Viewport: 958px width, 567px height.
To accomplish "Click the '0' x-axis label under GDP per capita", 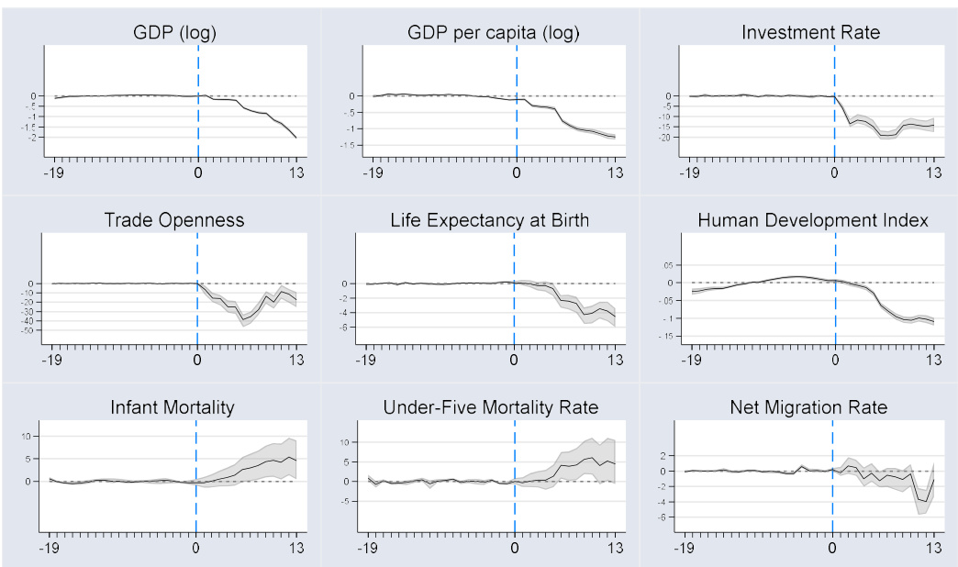I will 517,174.
